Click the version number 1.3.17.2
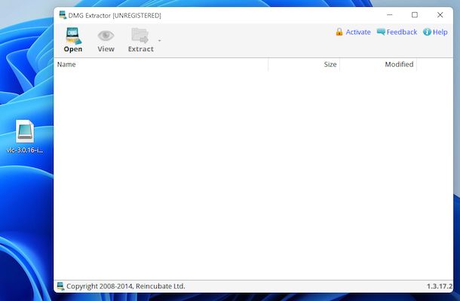 pyautogui.click(x=440, y=286)
